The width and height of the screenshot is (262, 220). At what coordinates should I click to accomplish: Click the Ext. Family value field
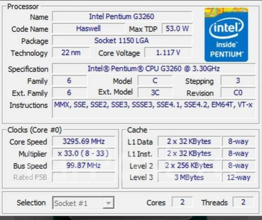click(69, 93)
